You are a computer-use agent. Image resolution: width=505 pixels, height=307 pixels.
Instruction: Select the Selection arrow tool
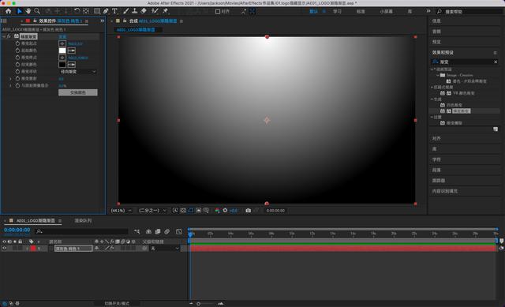[x=19, y=11]
